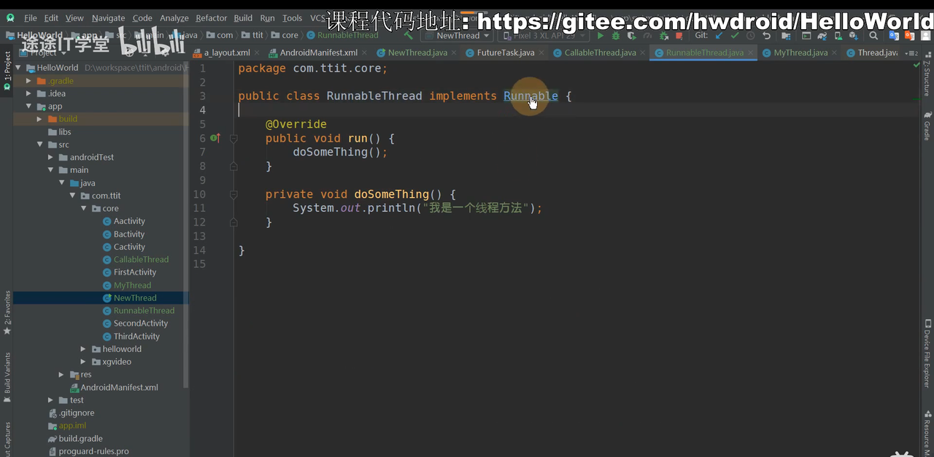Expand the test folder
This screenshot has width=934, height=457.
51,400
